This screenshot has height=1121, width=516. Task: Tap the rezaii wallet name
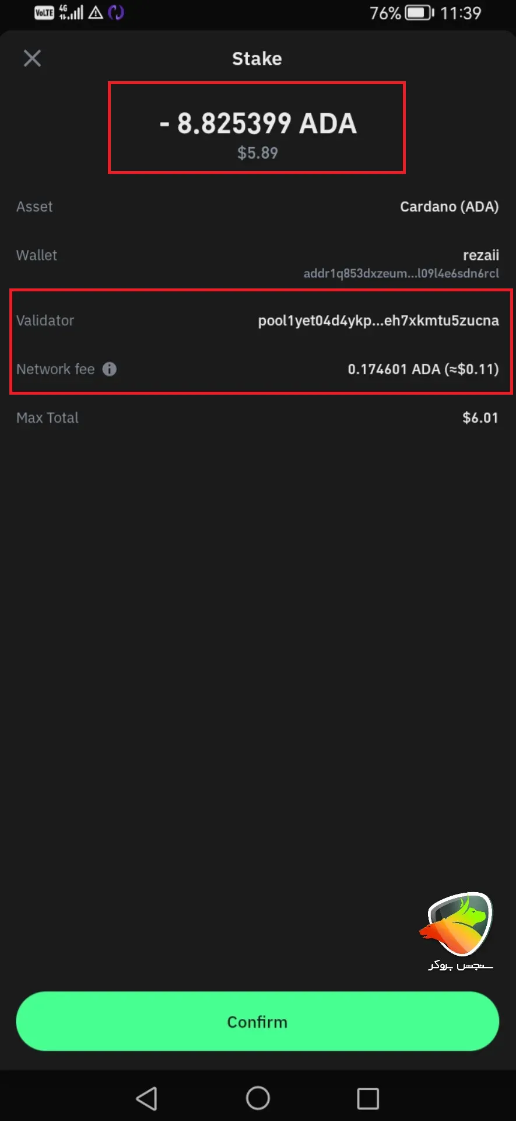[x=480, y=255]
